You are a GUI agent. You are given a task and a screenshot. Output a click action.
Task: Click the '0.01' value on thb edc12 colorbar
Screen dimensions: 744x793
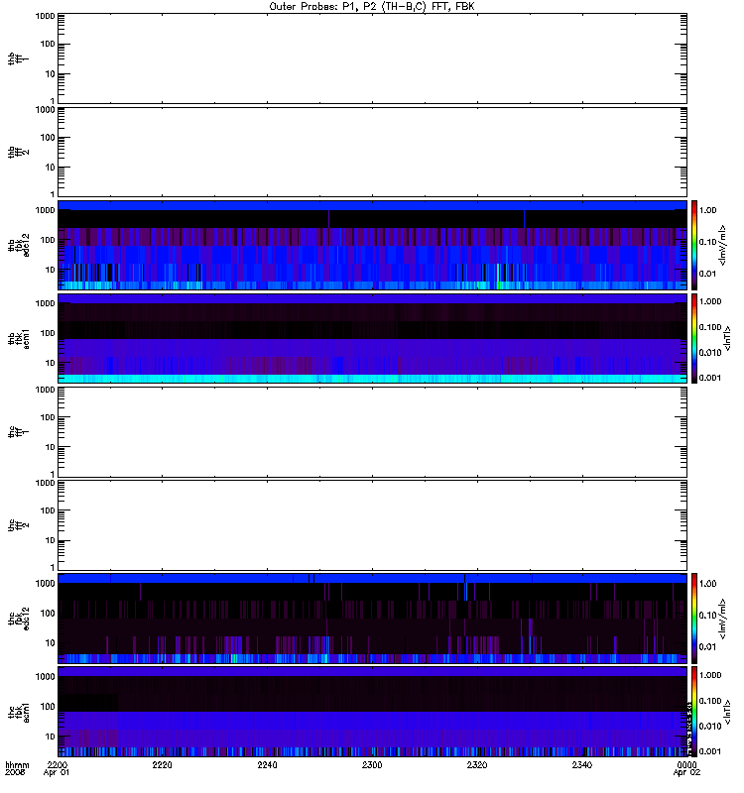coord(707,274)
